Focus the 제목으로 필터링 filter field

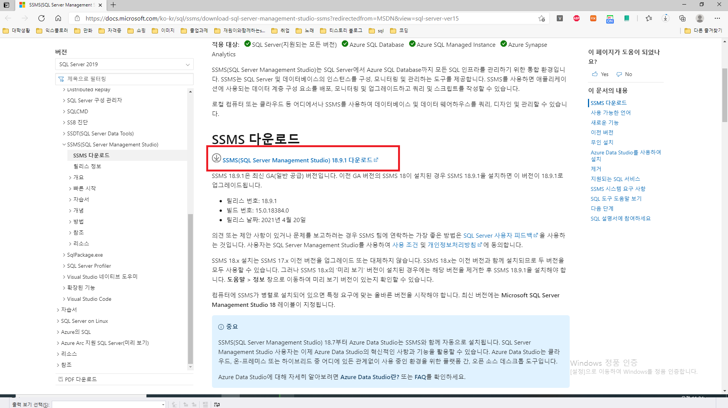[124, 79]
